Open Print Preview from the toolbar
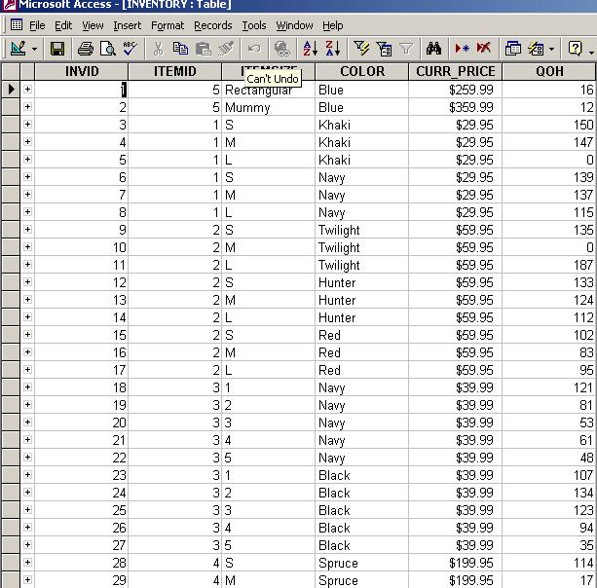The height and width of the screenshot is (588, 597). [107, 49]
